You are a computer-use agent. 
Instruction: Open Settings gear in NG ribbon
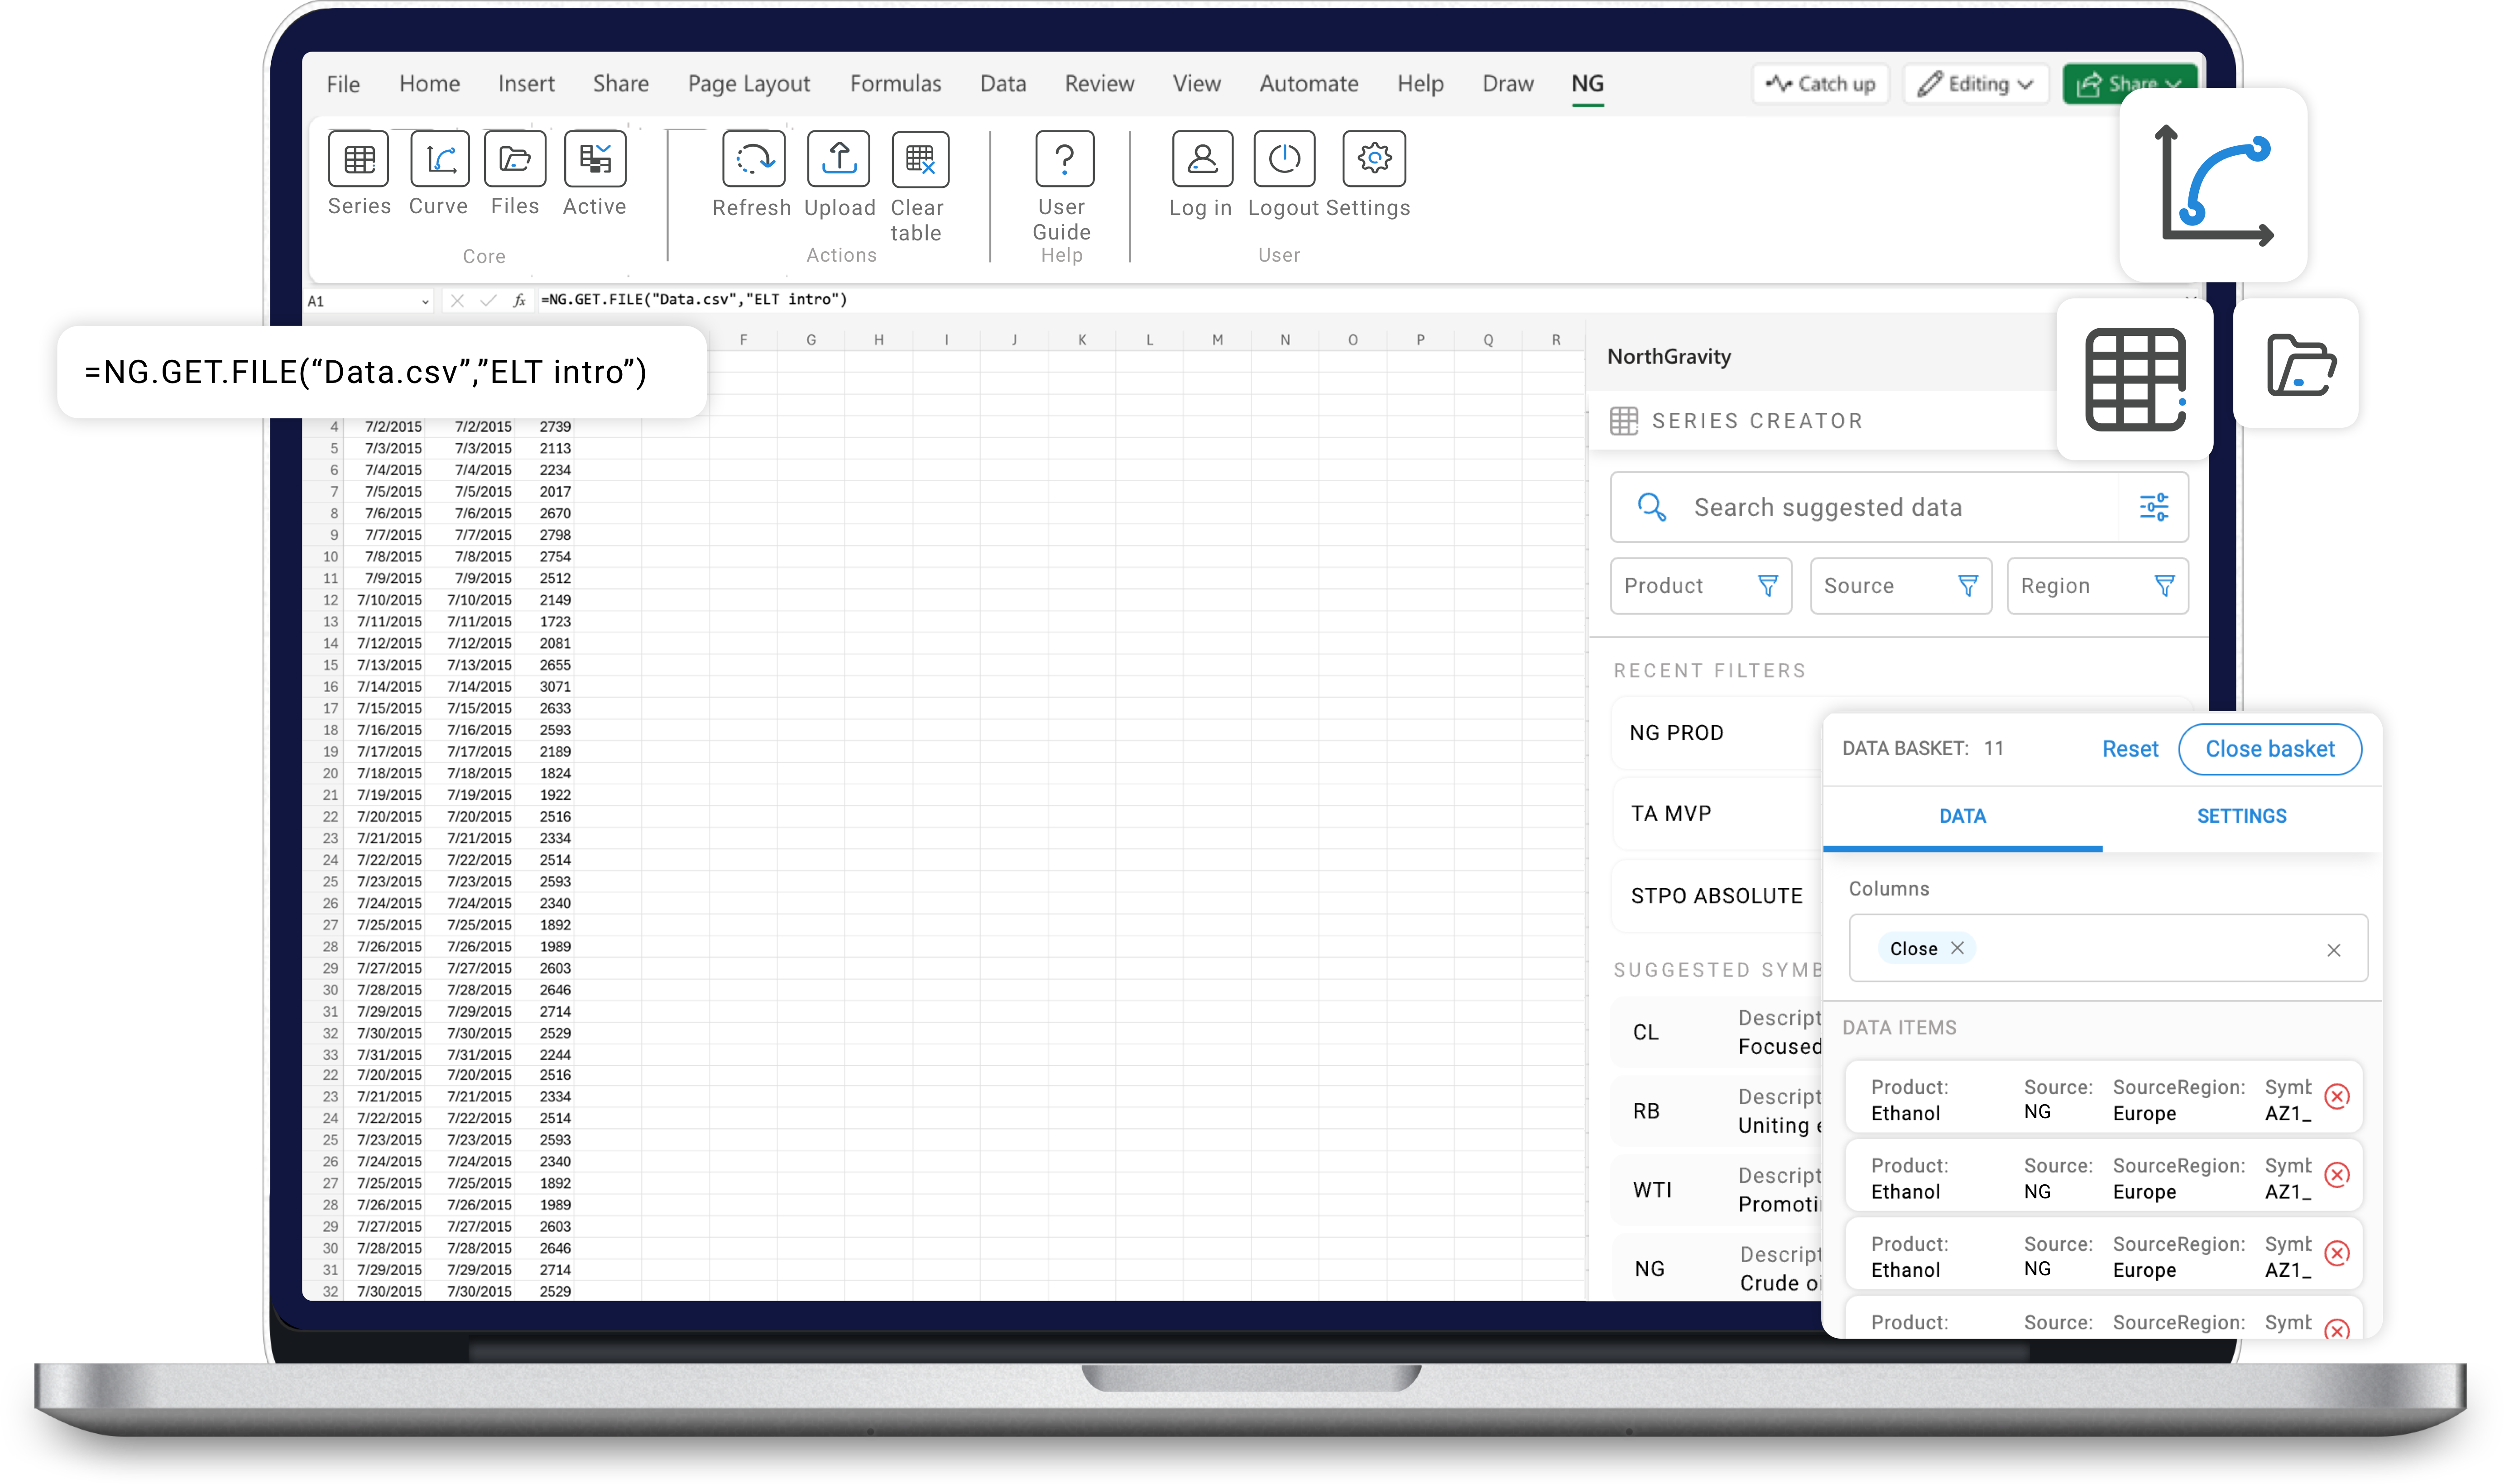pyautogui.click(x=1374, y=159)
